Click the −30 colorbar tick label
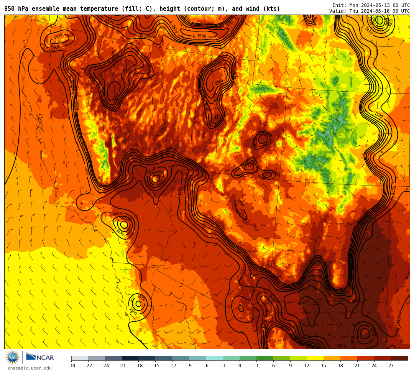This screenshot has height=373, width=414. coord(71,366)
